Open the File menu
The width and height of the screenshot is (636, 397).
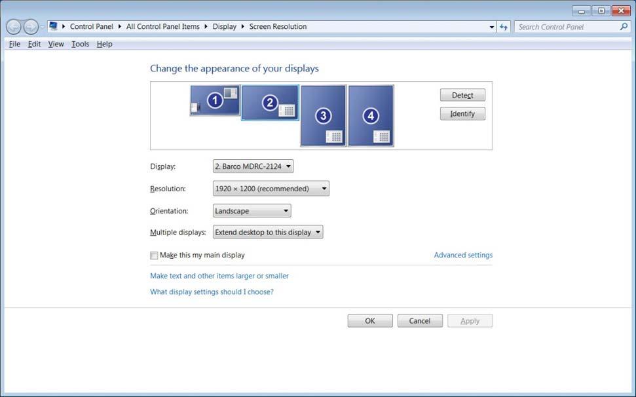click(x=14, y=44)
